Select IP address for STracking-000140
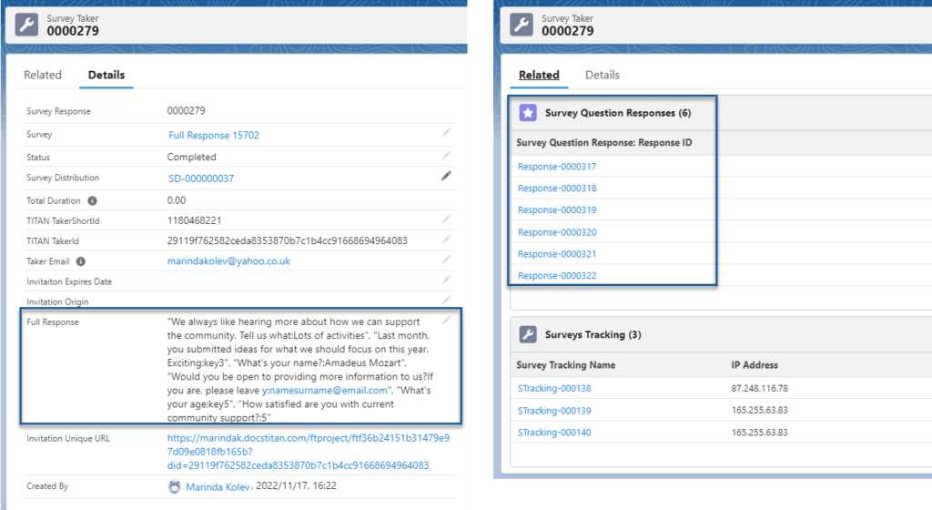 [x=760, y=432]
